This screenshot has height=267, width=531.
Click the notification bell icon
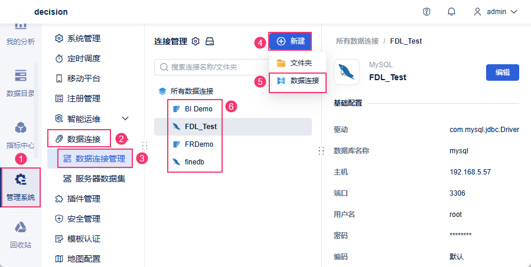[452, 12]
